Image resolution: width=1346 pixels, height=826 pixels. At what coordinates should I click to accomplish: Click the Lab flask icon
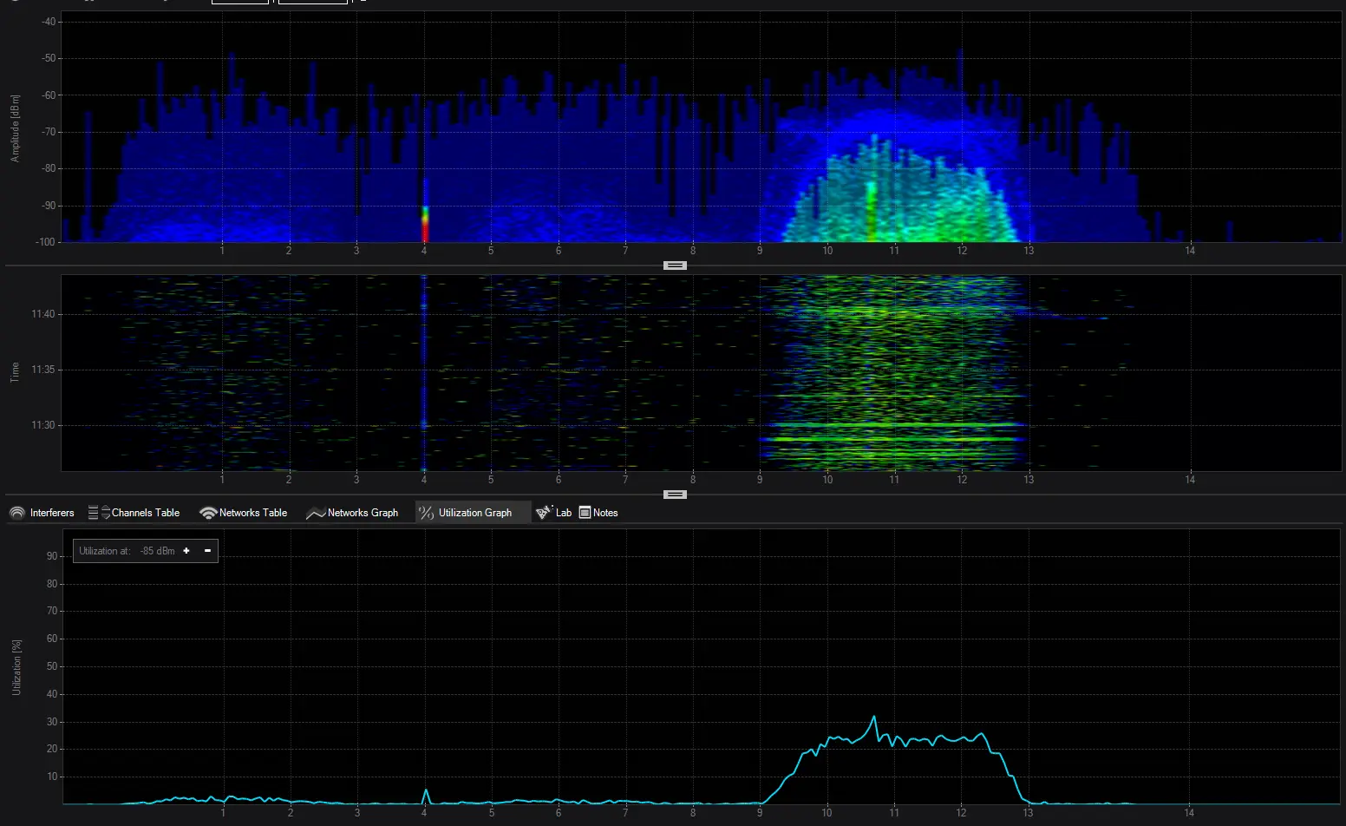(x=544, y=513)
